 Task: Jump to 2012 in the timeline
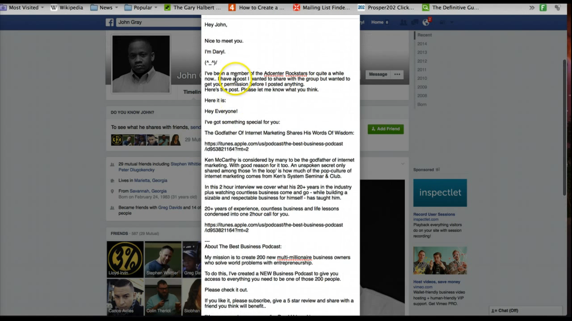pyautogui.click(x=422, y=61)
